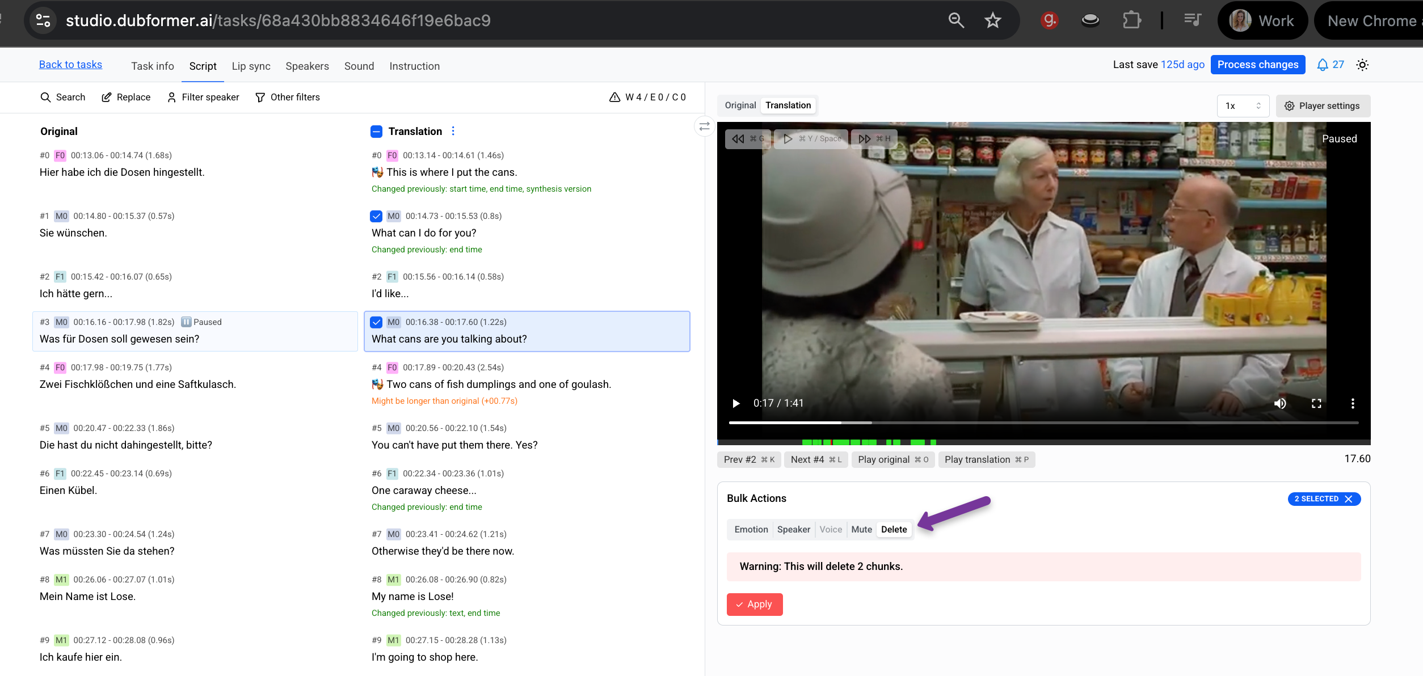This screenshot has height=676, width=1423.
Task: Open the video player more options menu
Action: click(x=1353, y=403)
